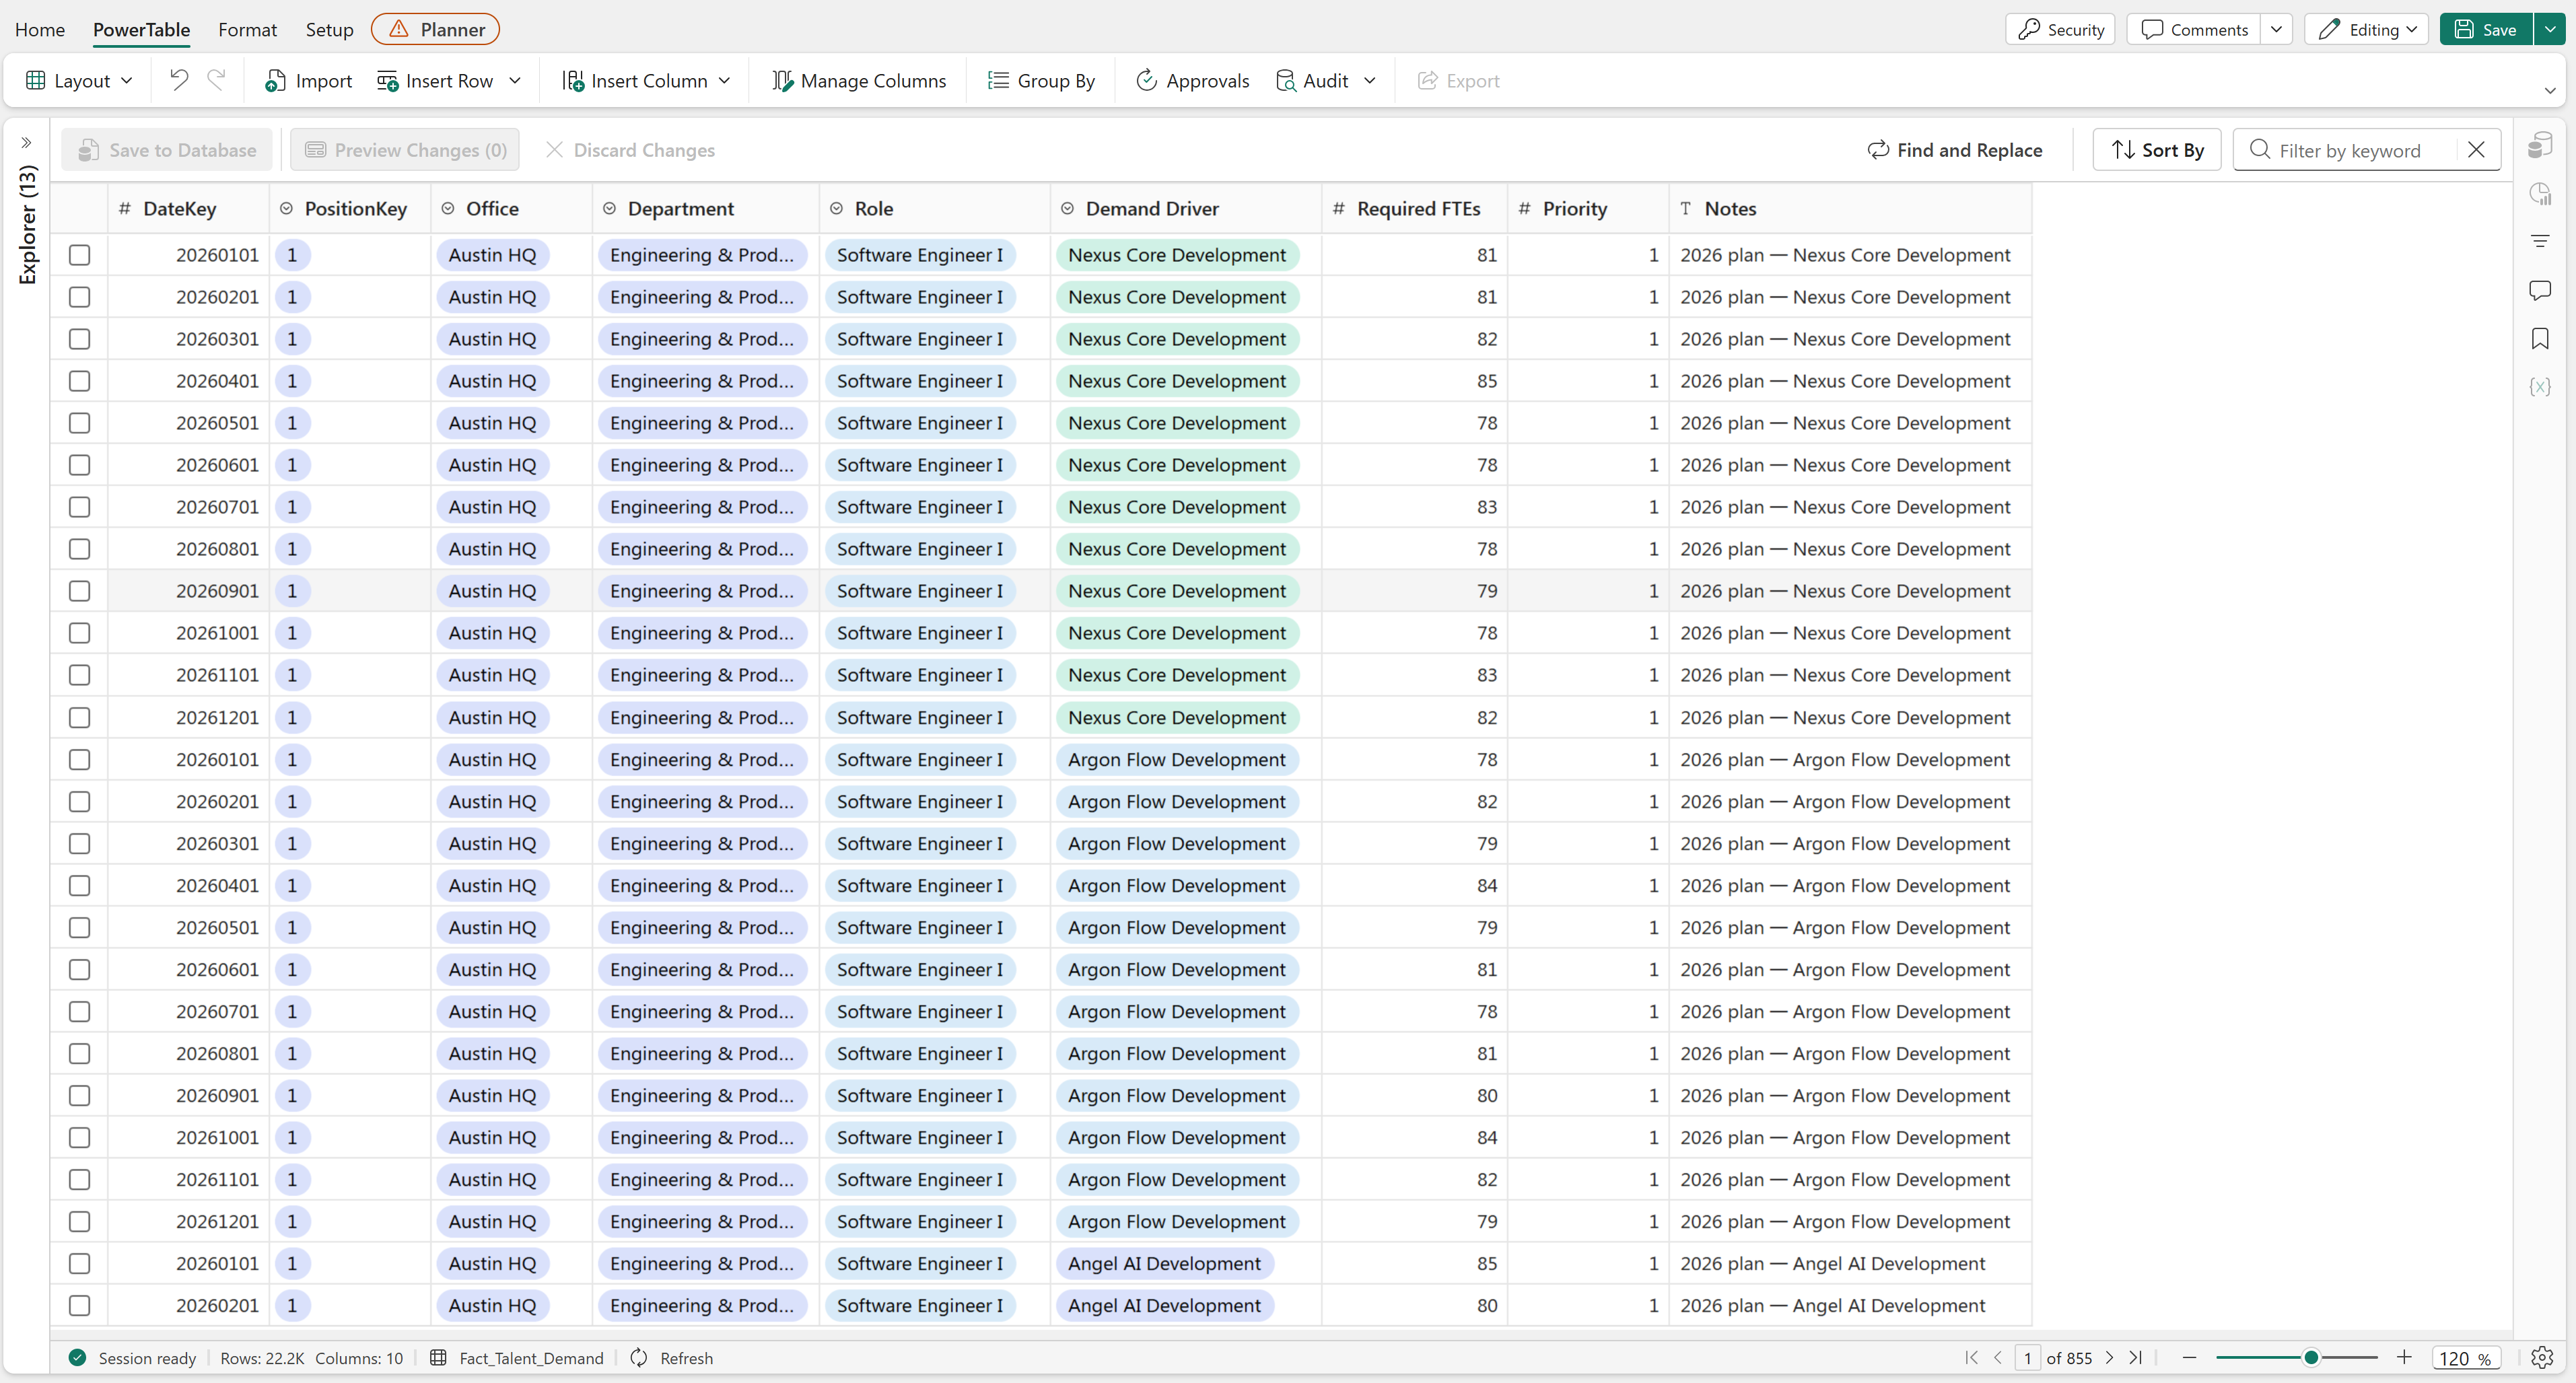This screenshot has width=2576, height=1383.
Task: Open the variables {x} icon in right sidebar
Action: tap(2540, 386)
